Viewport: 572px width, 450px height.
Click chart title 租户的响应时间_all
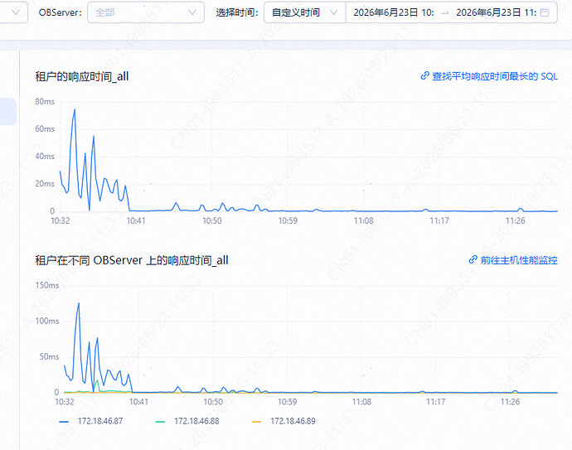pyautogui.click(x=82, y=76)
